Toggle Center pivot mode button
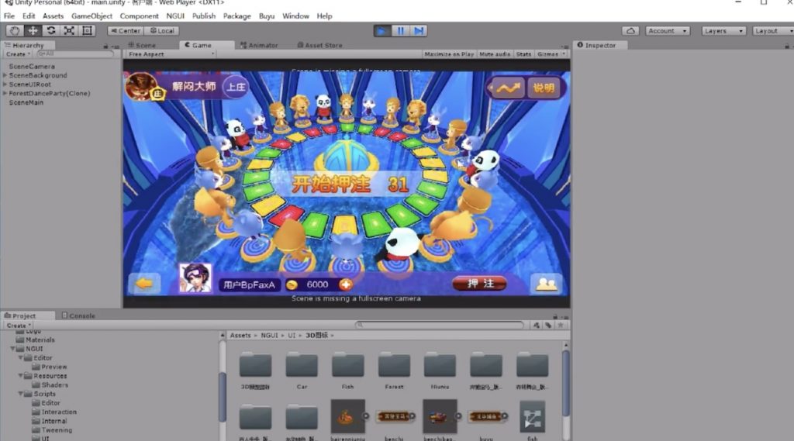The width and height of the screenshot is (794, 441). click(125, 31)
